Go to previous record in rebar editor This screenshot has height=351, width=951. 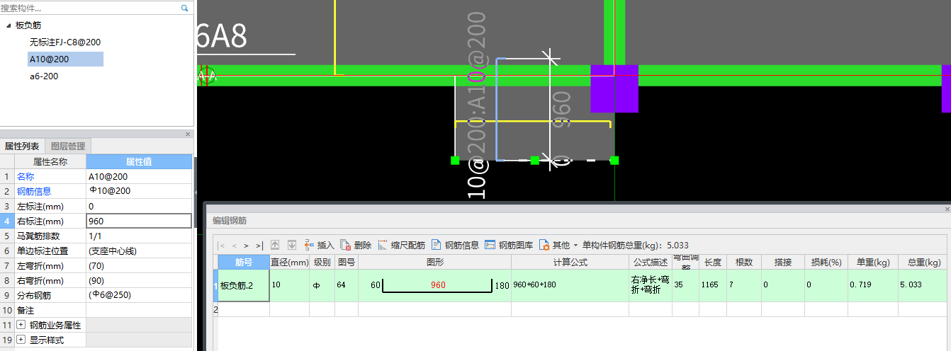coord(235,246)
